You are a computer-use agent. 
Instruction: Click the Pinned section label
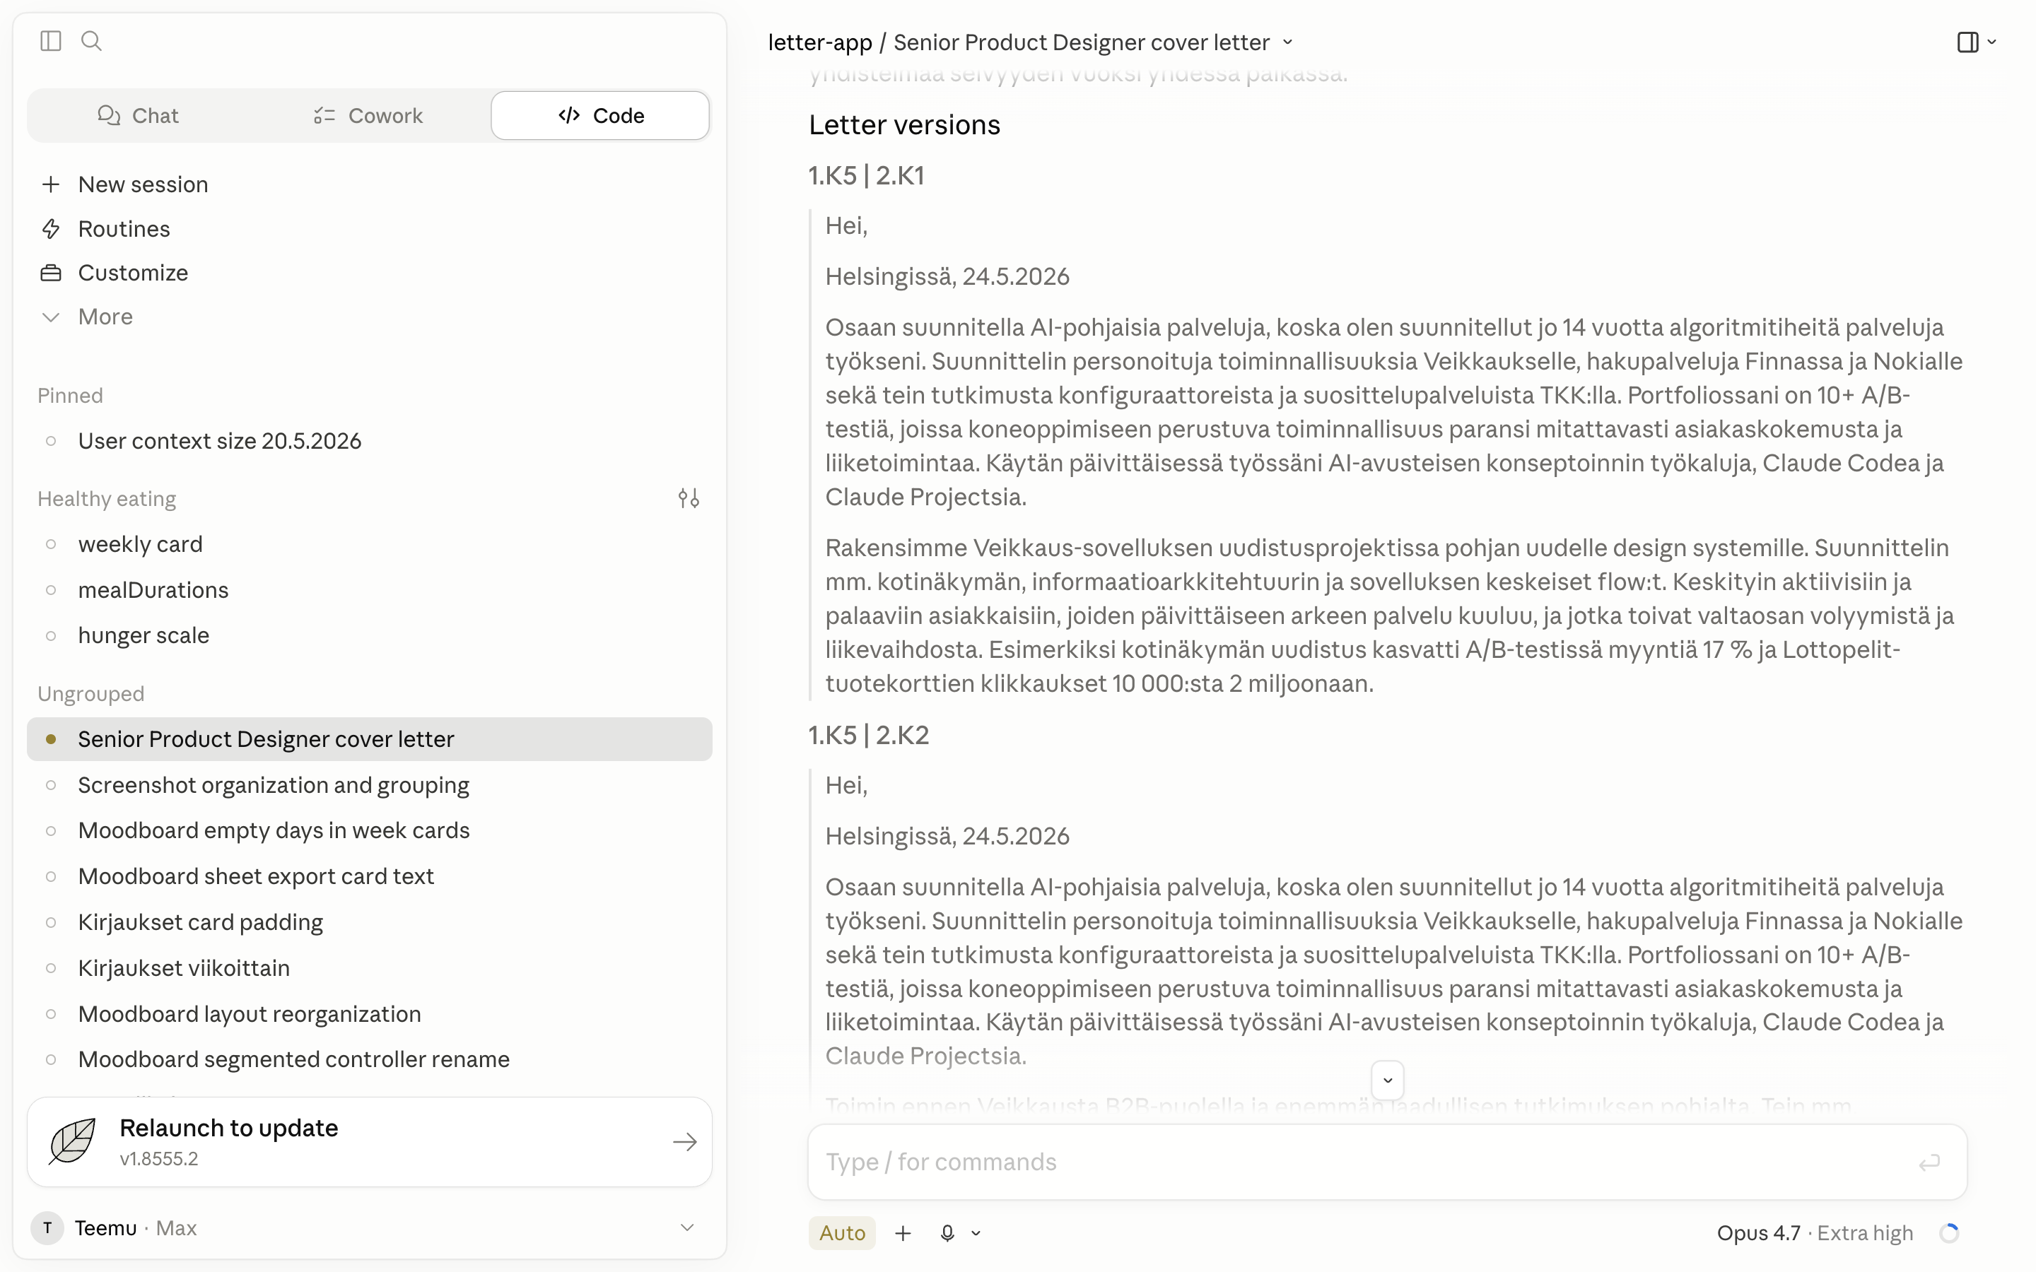pos(70,396)
